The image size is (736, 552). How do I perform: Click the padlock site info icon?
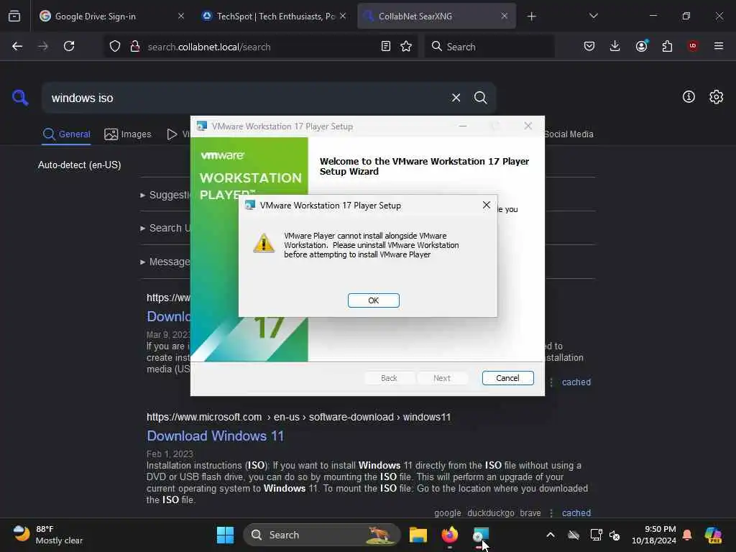point(134,46)
